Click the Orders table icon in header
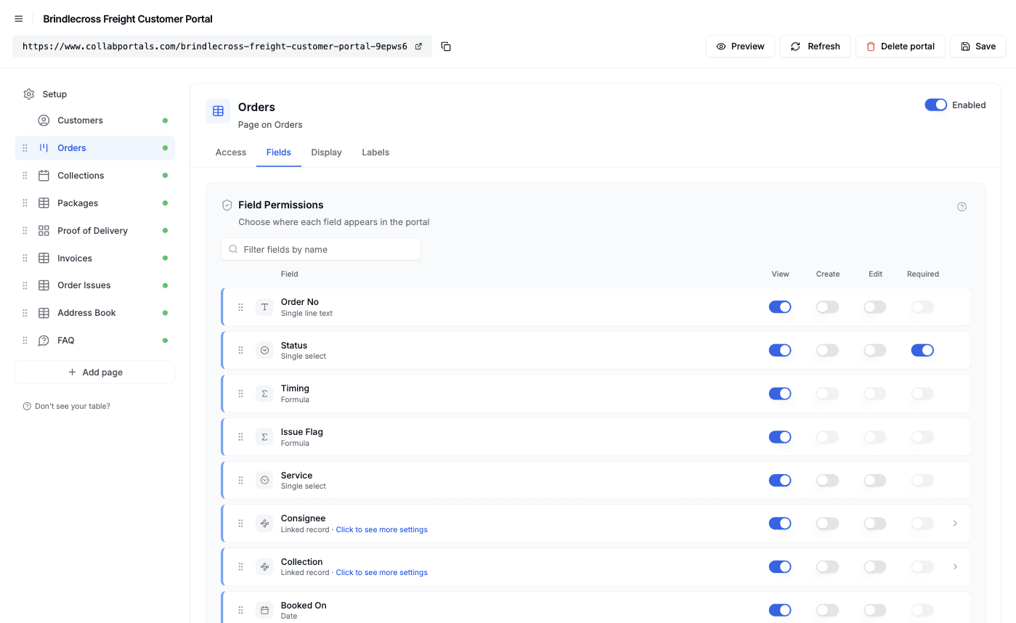This screenshot has width=1016, height=623. pyautogui.click(x=218, y=111)
